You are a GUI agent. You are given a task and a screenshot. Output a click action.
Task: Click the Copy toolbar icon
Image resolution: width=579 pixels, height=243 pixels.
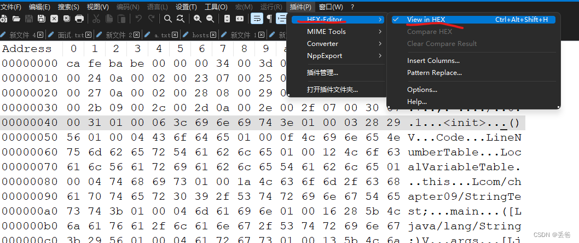pyautogui.click(x=109, y=19)
